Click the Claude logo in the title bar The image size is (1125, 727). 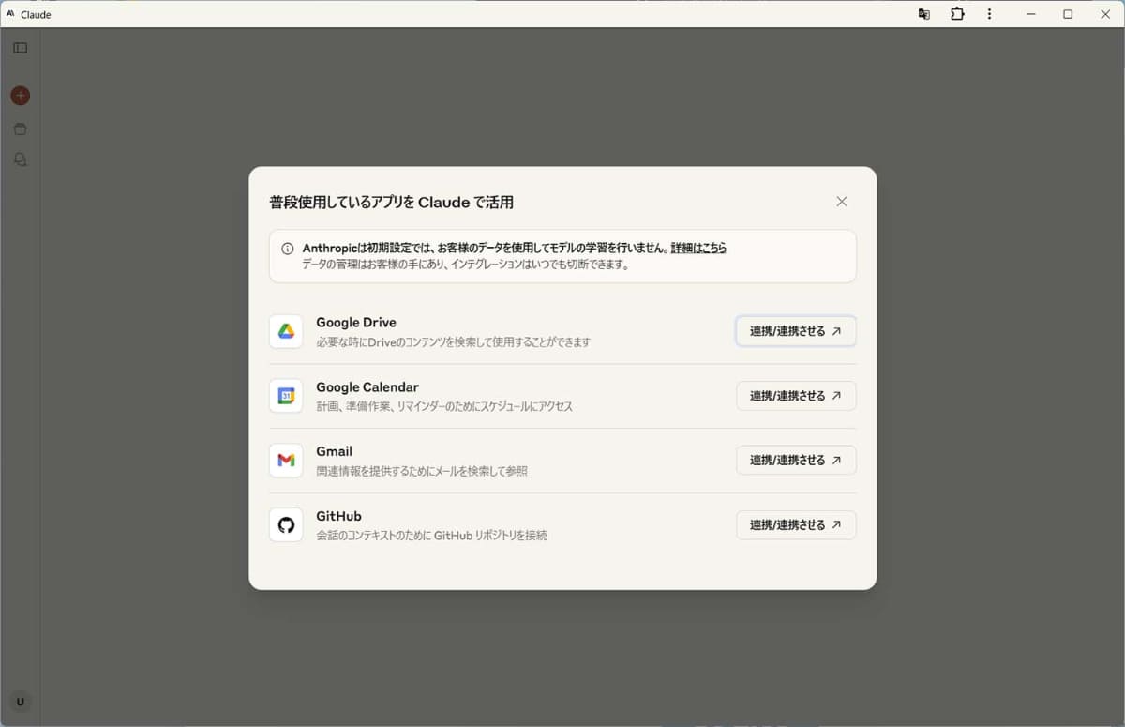pyautogui.click(x=10, y=14)
